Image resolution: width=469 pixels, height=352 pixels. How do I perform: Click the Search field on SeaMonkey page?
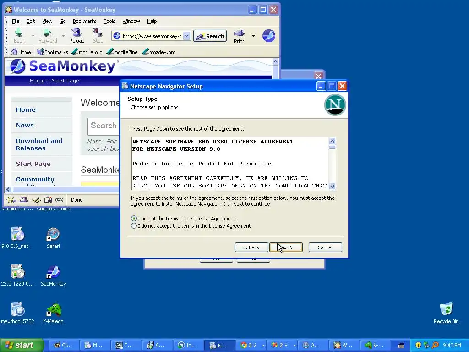click(104, 126)
